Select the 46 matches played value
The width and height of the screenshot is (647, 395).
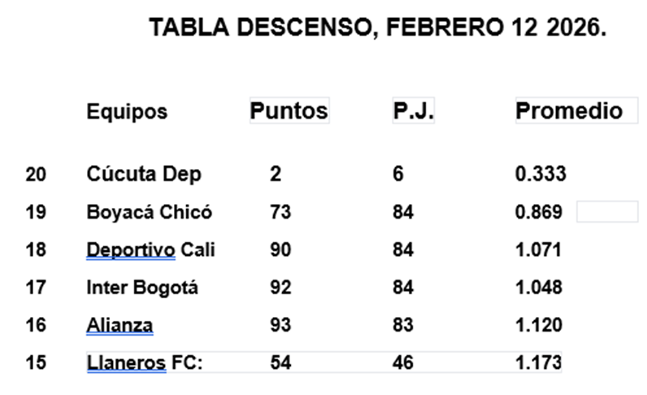click(x=402, y=363)
